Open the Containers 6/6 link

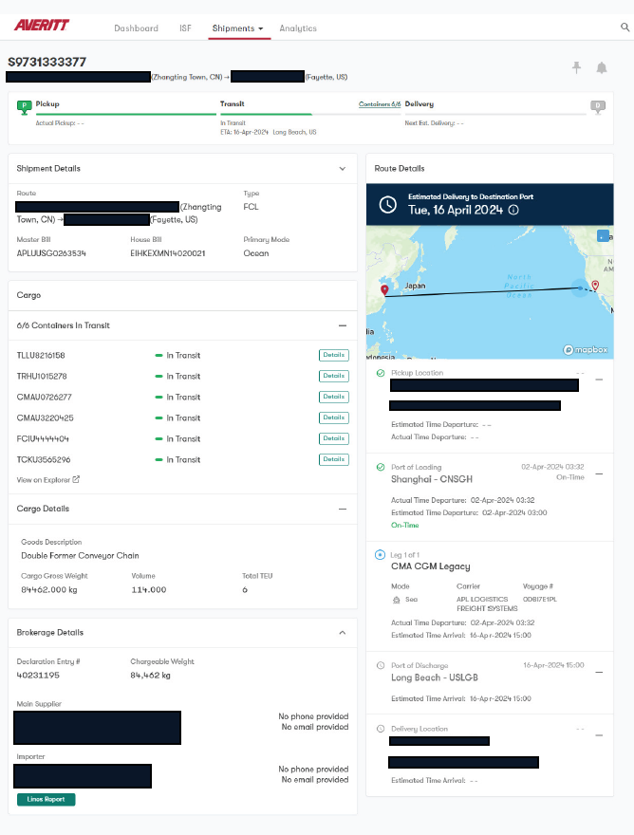(x=380, y=103)
